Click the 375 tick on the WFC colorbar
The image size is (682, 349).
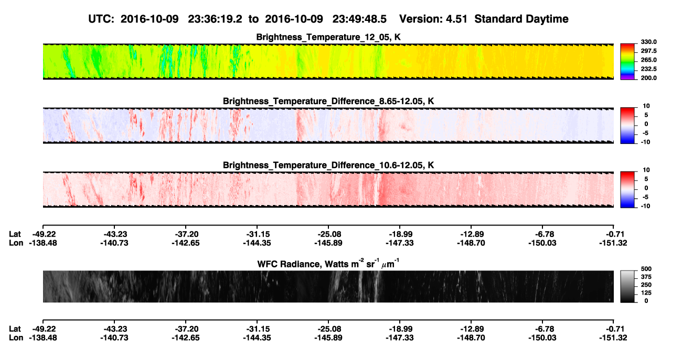[x=647, y=277]
